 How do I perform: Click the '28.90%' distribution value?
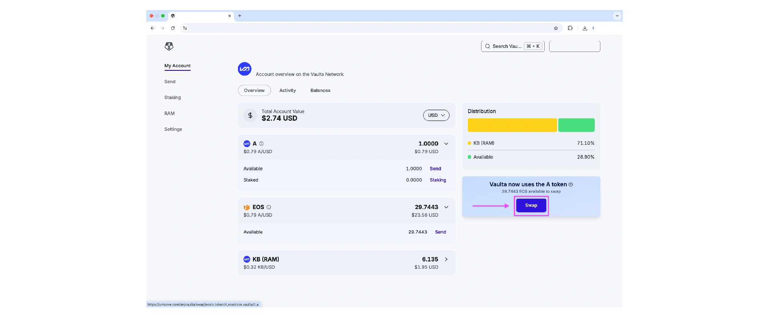[x=586, y=157]
